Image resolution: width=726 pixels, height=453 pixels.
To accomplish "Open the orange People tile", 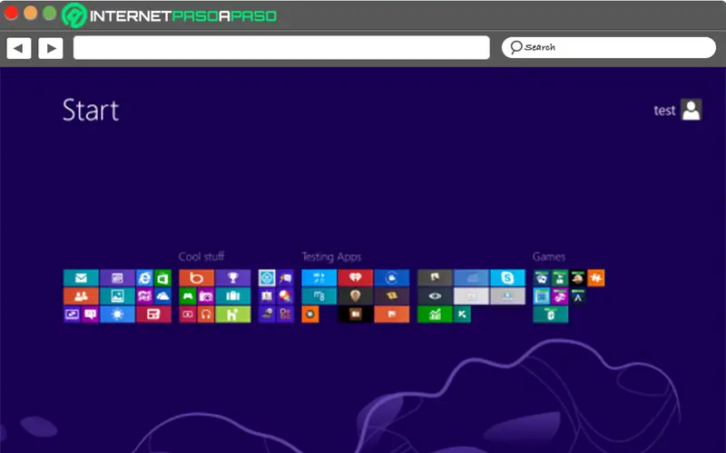I will (x=81, y=296).
